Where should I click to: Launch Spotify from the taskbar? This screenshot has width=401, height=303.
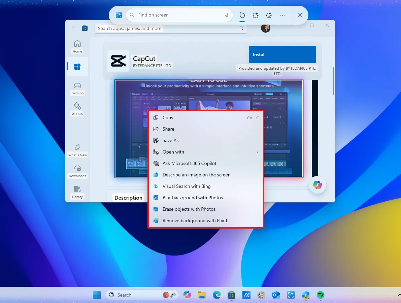pos(320,295)
